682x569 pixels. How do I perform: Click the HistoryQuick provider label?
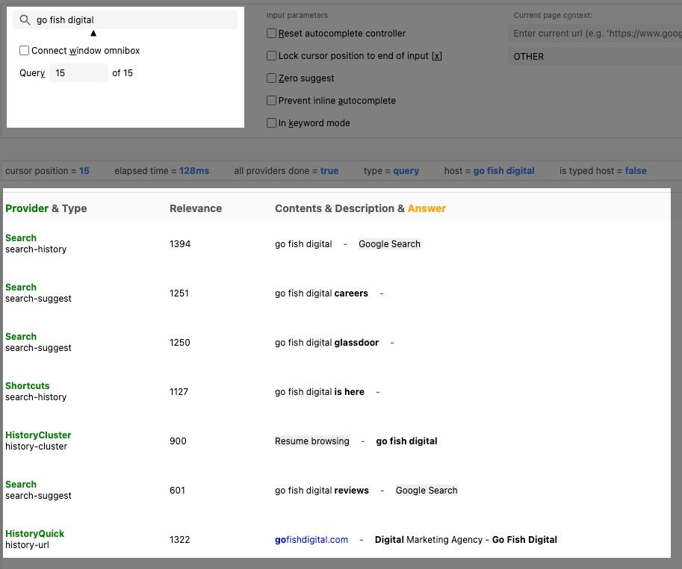pyautogui.click(x=35, y=534)
